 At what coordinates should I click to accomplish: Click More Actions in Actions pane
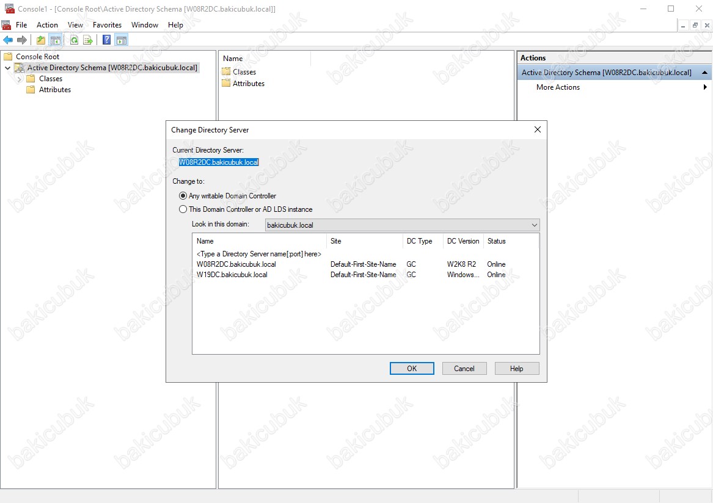(x=558, y=87)
